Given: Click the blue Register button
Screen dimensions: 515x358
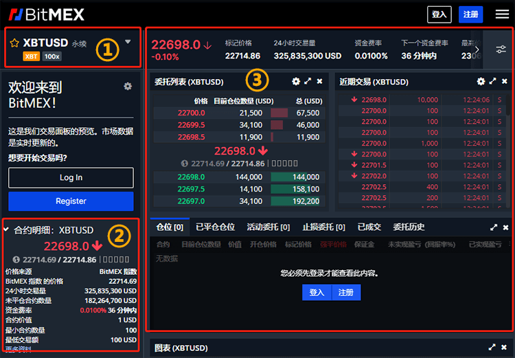Looking at the screenshot, I should (71, 201).
